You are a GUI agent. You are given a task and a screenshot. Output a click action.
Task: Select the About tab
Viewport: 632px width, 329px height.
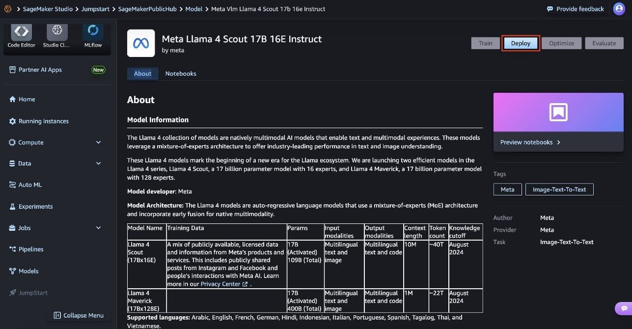[x=142, y=74]
